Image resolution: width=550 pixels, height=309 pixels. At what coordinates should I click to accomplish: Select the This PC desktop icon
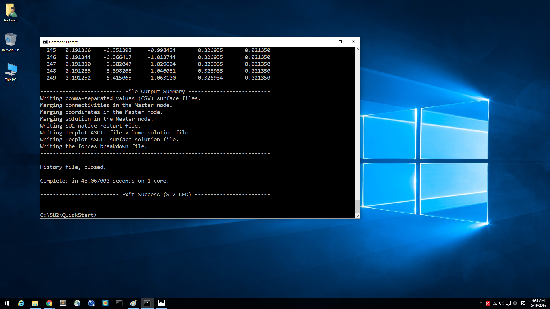click(11, 72)
